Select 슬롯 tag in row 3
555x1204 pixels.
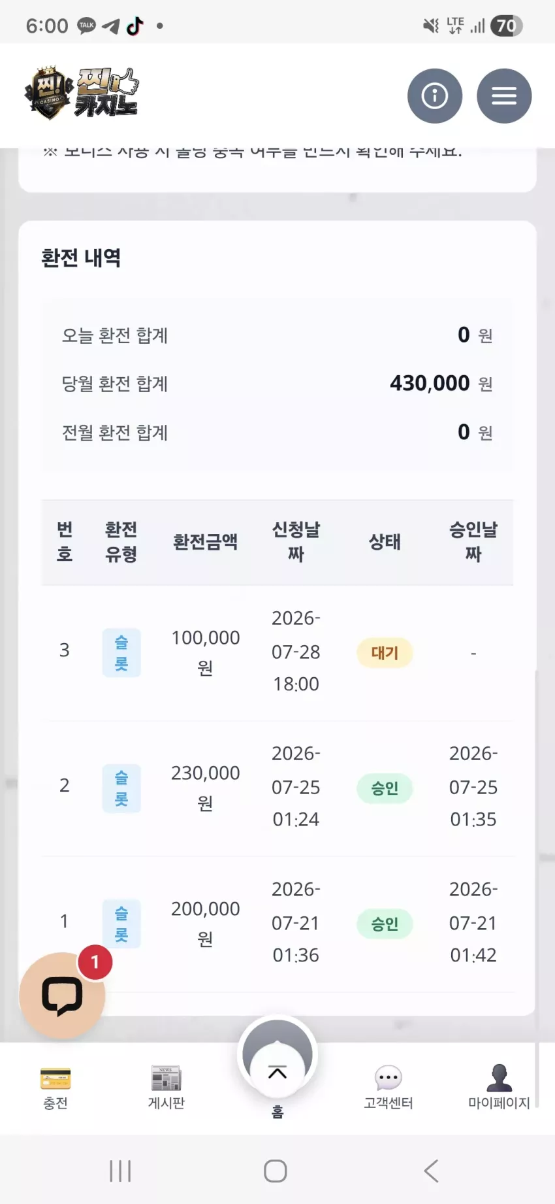pos(121,653)
